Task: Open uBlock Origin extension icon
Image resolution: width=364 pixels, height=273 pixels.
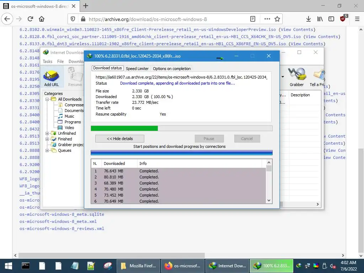Action: pyautogui.click(x=343, y=18)
